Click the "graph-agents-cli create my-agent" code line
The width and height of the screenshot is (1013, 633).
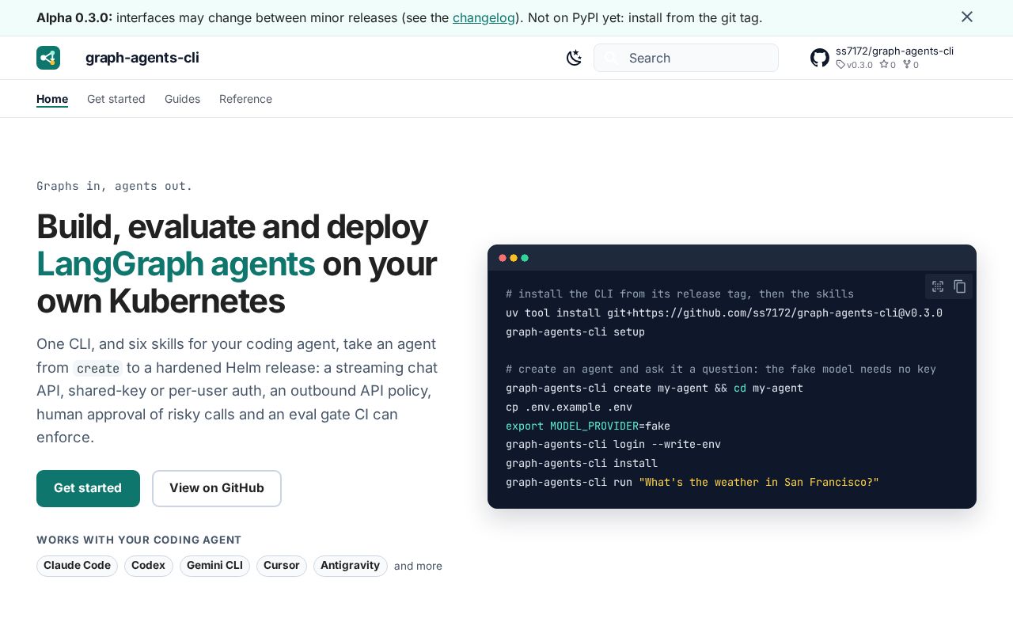coord(654,388)
